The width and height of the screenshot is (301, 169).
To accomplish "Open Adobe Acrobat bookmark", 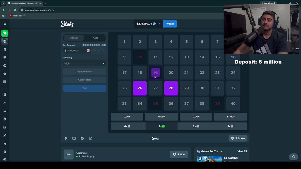I will pyautogui.click(x=17, y=16).
